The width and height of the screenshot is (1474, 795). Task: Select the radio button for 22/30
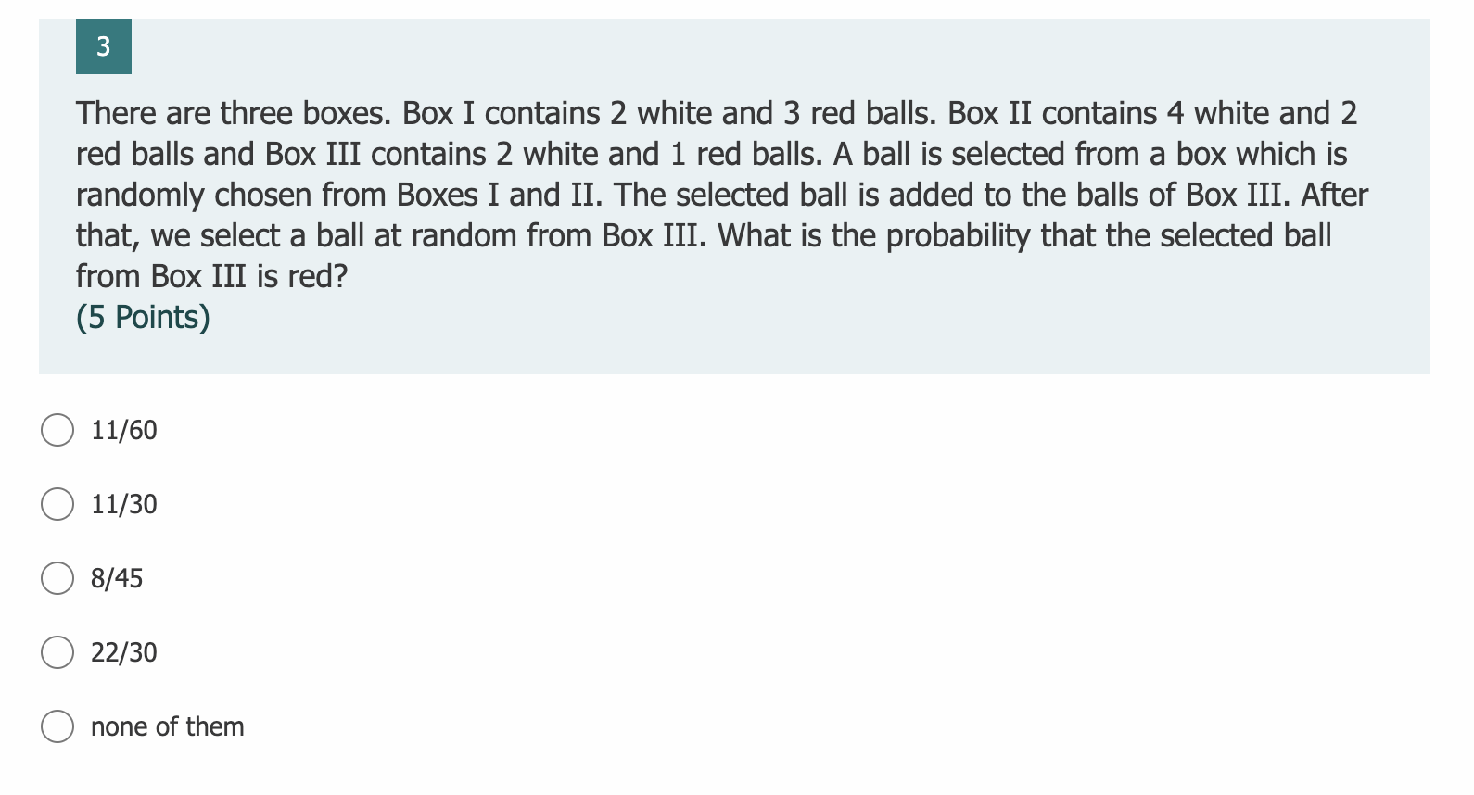tap(57, 652)
